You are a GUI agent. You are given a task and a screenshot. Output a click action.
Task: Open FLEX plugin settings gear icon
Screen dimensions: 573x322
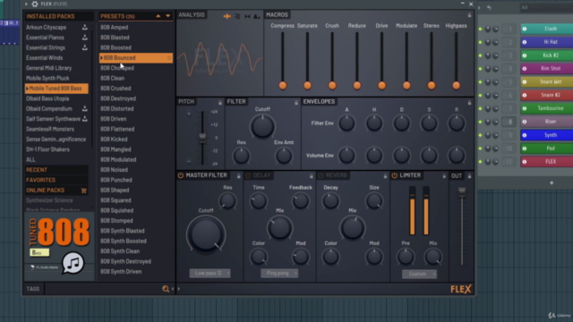pos(35,4)
